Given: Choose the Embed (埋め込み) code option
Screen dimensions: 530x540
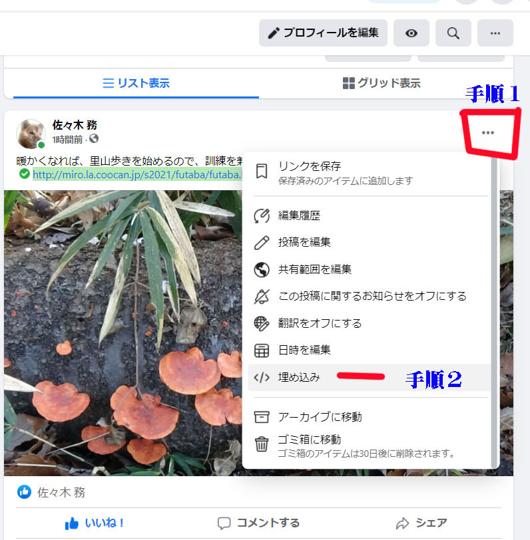Looking at the screenshot, I should 299,377.
